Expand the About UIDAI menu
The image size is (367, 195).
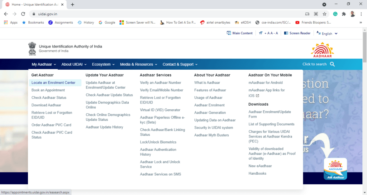74,64
